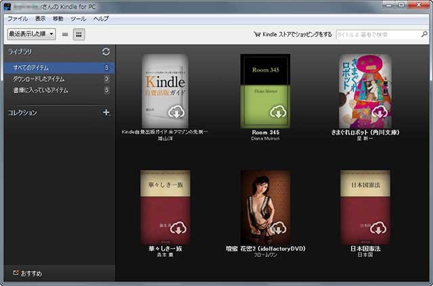Add a new collection with the plus icon
Image resolution: width=433 pixels, height=286 pixels.
106,112
